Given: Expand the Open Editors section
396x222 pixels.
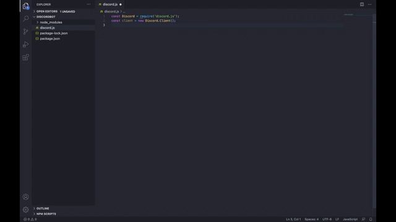Looking at the screenshot, I should [35, 12].
